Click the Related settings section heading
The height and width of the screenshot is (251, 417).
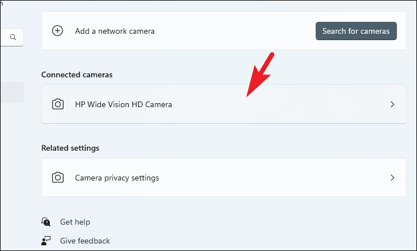click(x=70, y=148)
